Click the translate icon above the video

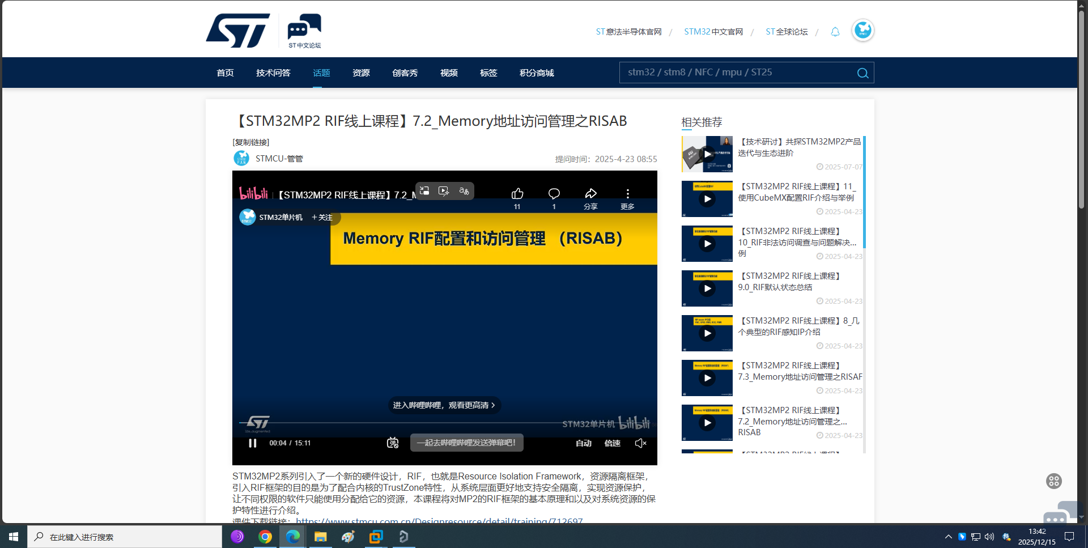point(464,191)
